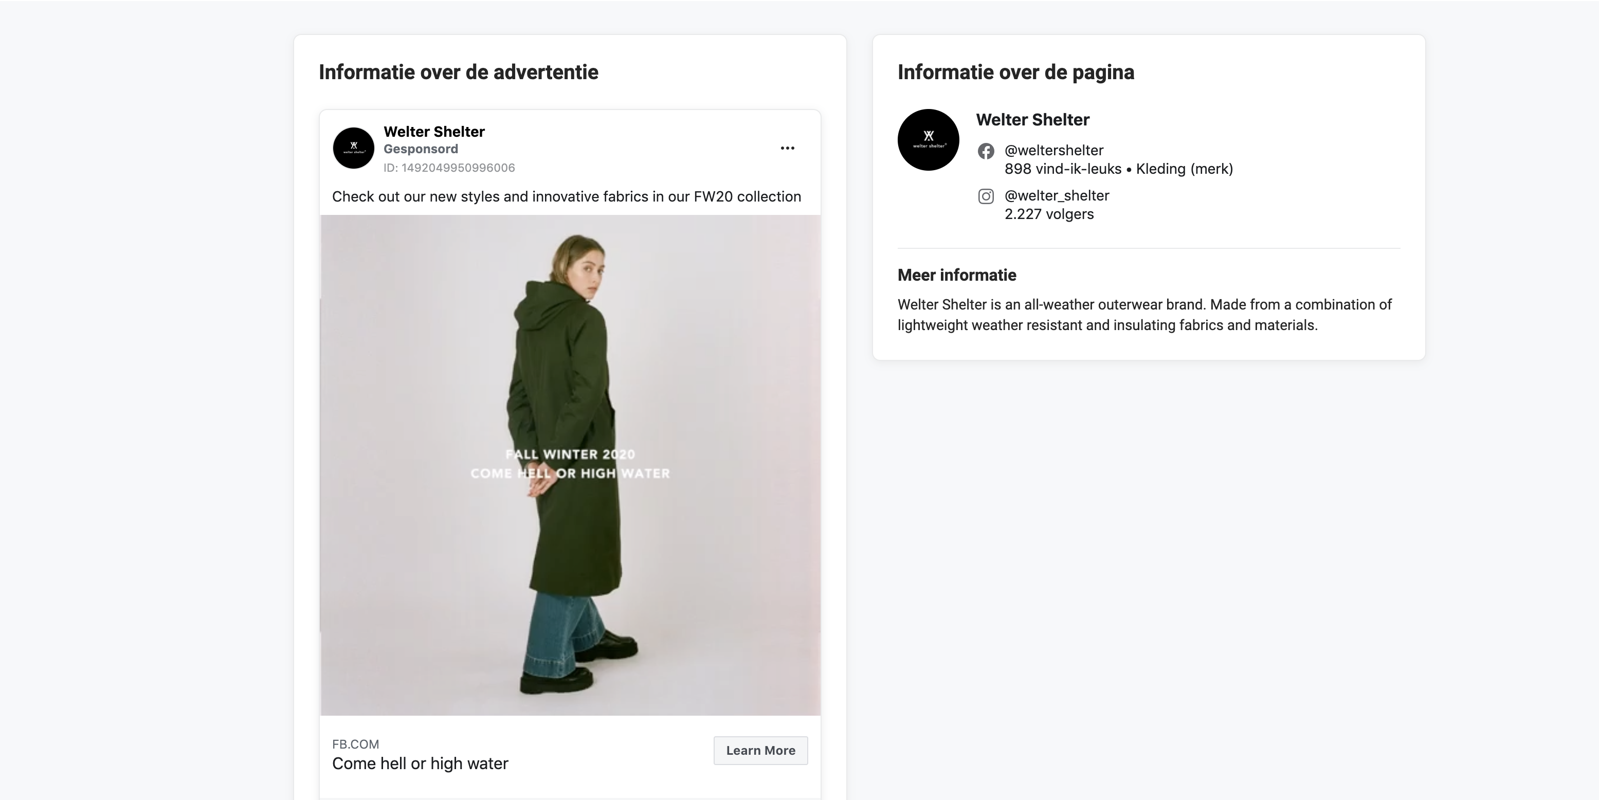The width and height of the screenshot is (1599, 800).
Task: Open the @welter_shelter Instagram handle link
Action: (x=1057, y=195)
